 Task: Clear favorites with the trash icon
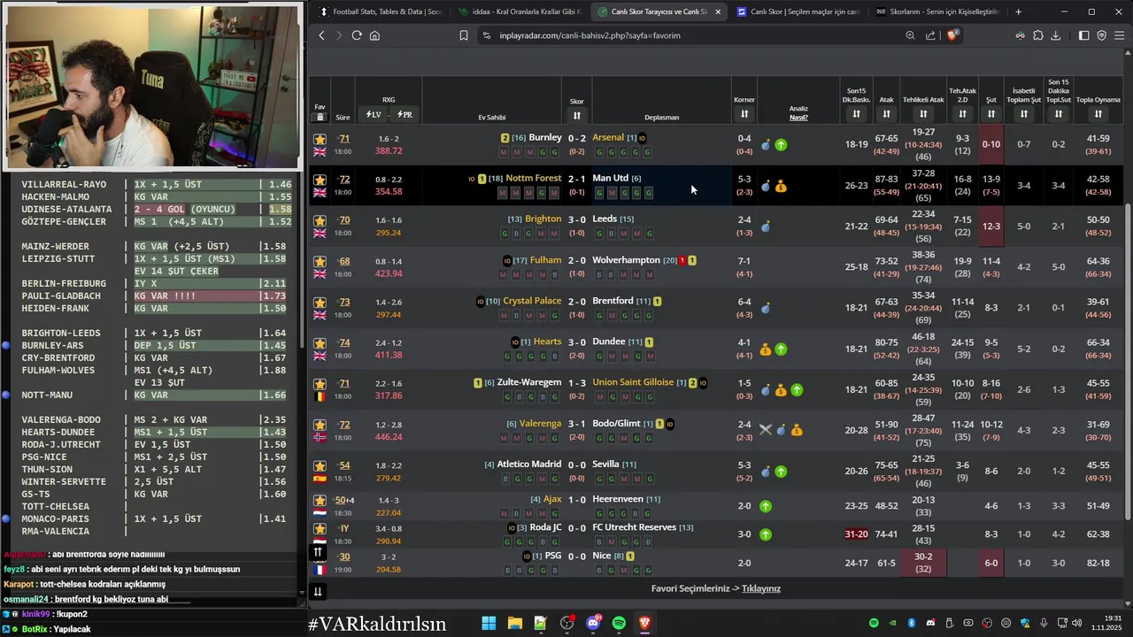[320, 117]
